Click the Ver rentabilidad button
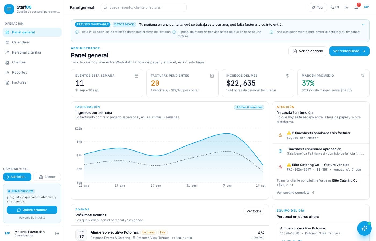376x241 pixels. point(349,51)
